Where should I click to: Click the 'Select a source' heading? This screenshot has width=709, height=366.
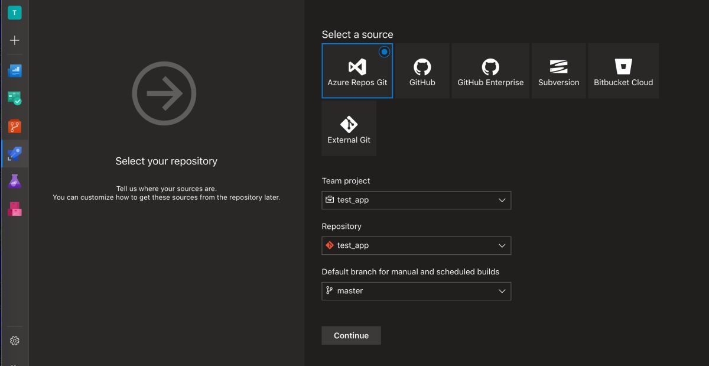[357, 34]
